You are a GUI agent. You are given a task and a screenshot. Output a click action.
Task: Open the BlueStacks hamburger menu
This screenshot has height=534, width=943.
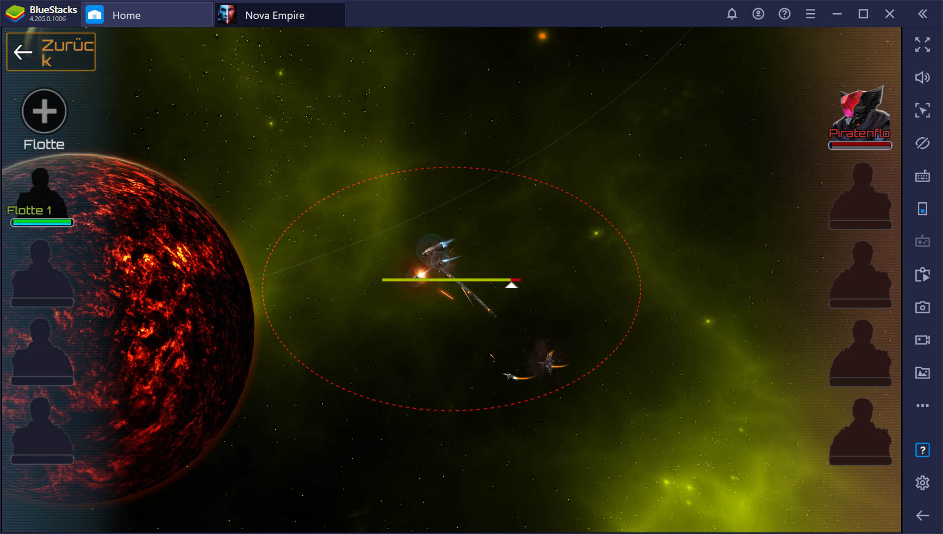(x=811, y=14)
